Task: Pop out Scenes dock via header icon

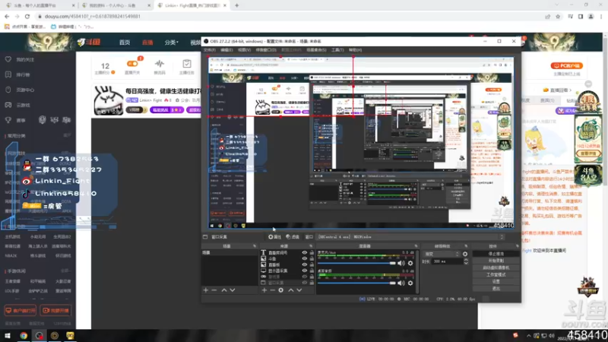Action: [x=255, y=246]
